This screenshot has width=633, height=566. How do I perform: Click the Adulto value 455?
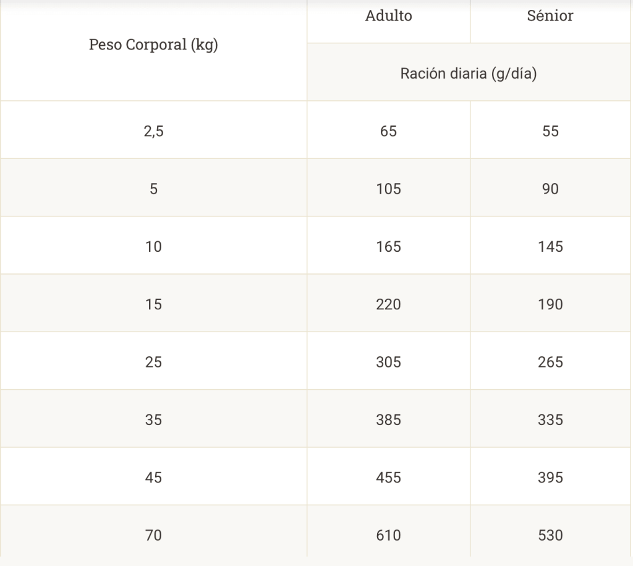[x=388, y=478]
